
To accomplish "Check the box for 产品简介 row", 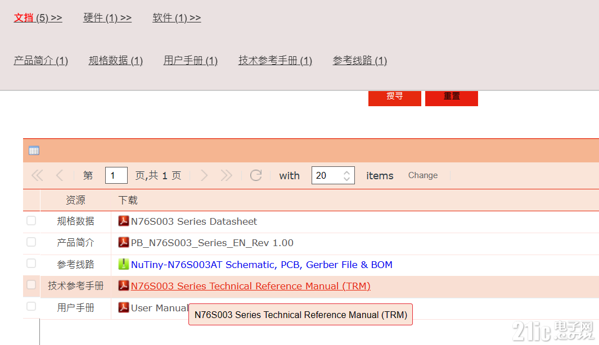I will [31, 242].
